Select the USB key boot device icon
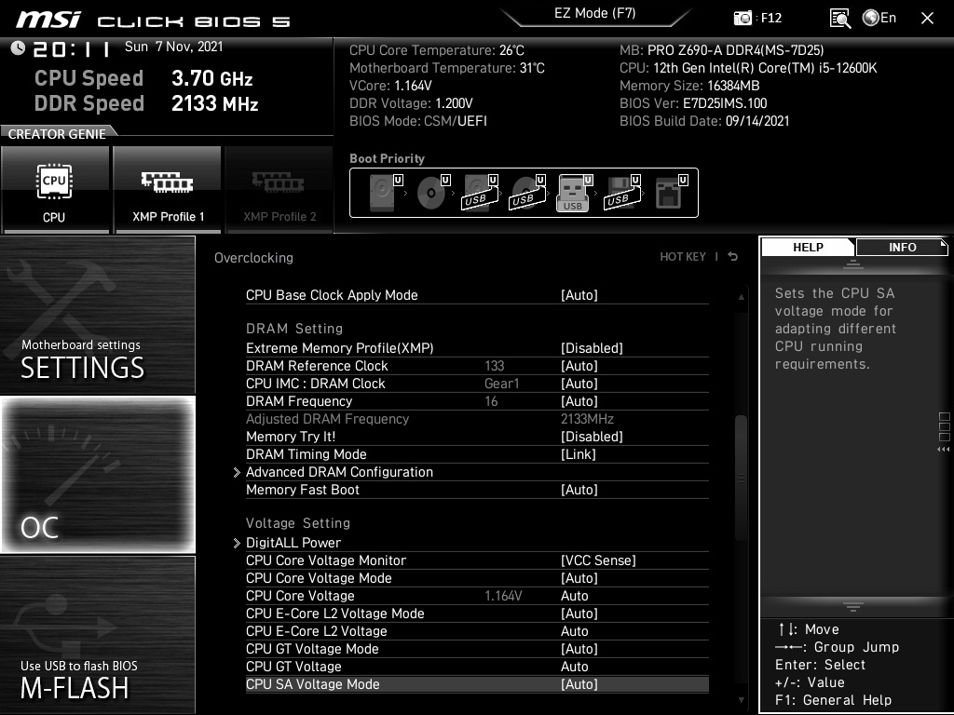The width and height of the screenshot is (954, 715). pyautogui.click(x=574, y=193)
